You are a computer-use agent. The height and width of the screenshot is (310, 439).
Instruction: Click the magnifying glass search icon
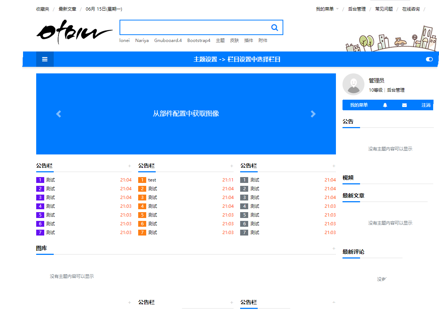coord(275,28)
